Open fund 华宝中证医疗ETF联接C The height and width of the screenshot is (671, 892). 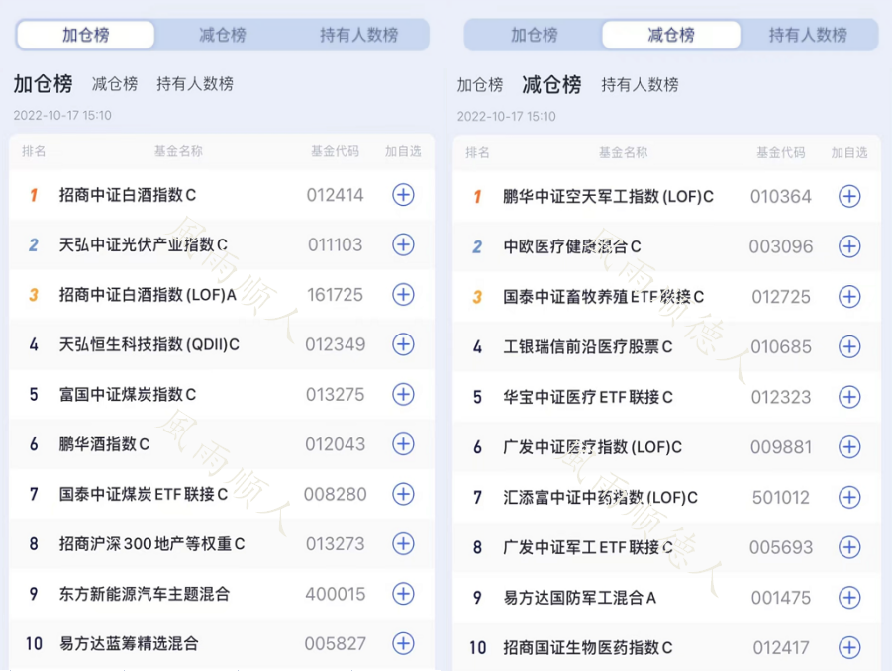point(588,397)
